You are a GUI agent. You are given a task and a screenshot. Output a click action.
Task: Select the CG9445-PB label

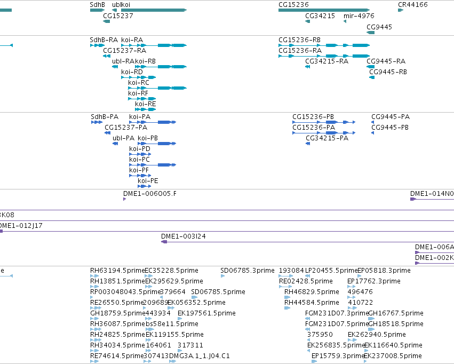coord(390,128)
